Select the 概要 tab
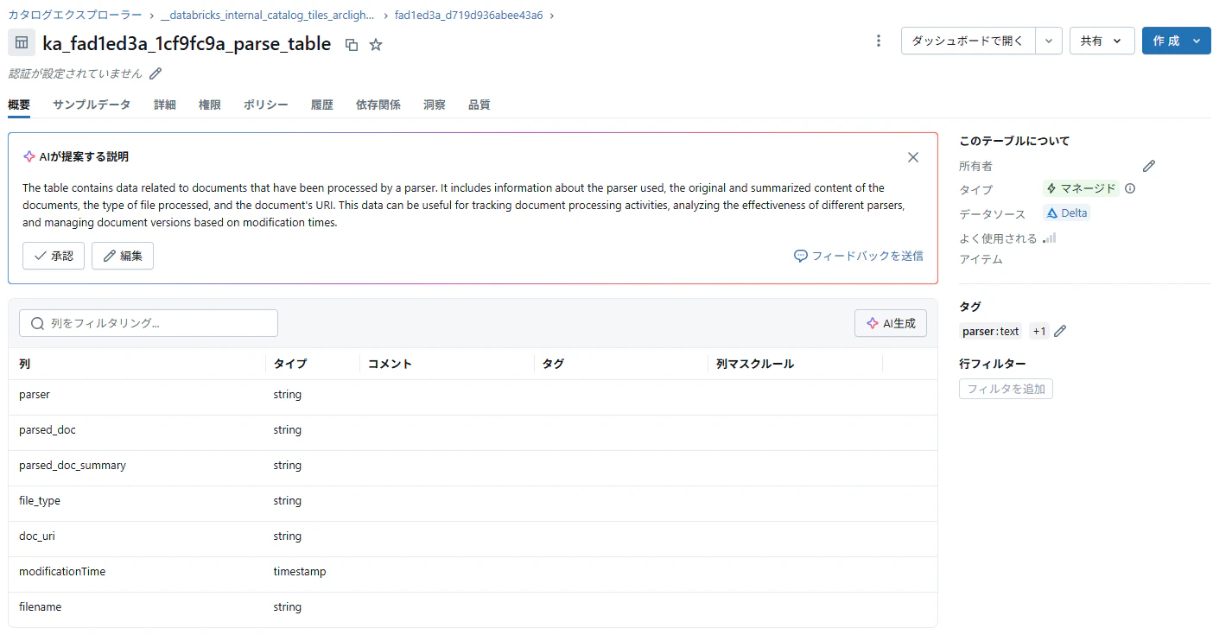 point(19,105)
